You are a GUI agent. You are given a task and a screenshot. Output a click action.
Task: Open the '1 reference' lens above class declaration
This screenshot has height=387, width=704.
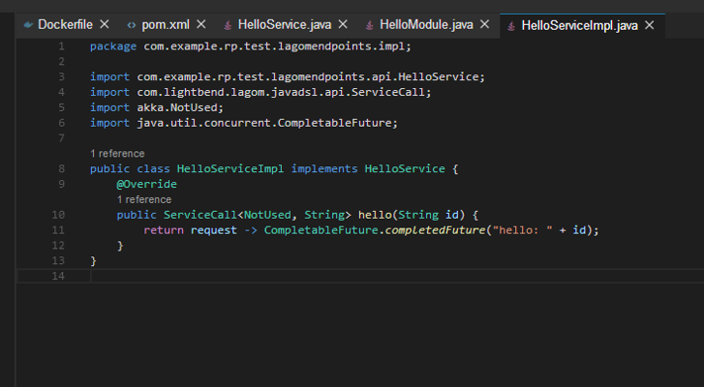117,154
